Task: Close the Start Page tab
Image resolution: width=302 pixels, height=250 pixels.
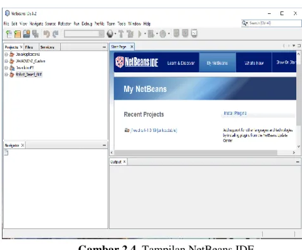Action: pyautogui.click(x=132, y=47)
